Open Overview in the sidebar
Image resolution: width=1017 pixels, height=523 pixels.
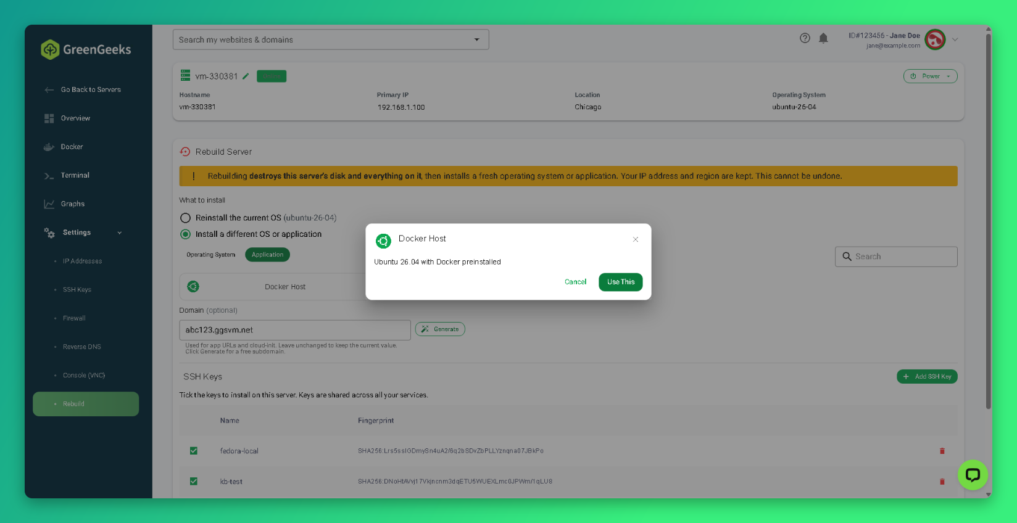(x=75, y=118)
